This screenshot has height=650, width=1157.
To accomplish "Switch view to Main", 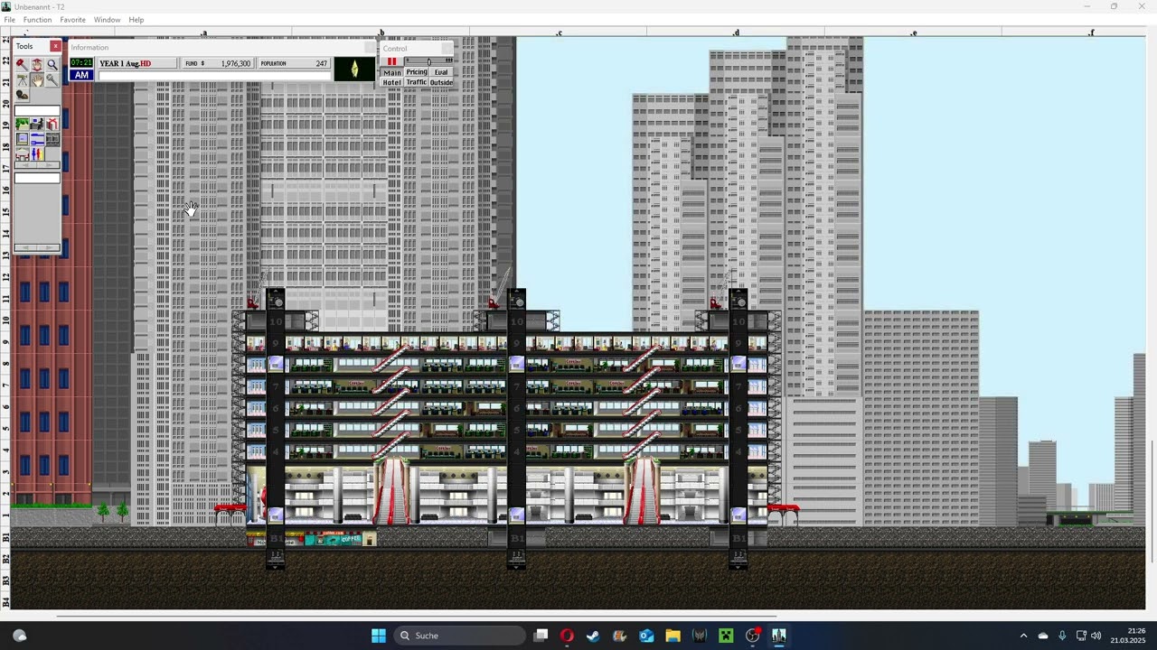I will pyautogui.click(x=391, y=72).
